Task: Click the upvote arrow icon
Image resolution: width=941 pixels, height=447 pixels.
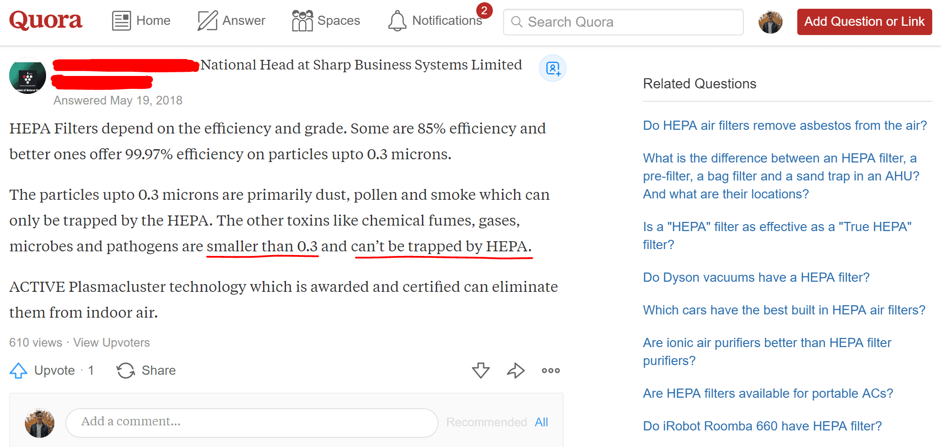Action: coord(18,371)
